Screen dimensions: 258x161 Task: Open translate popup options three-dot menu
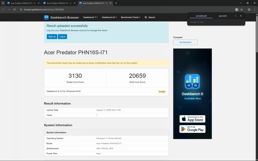point(235,16)
